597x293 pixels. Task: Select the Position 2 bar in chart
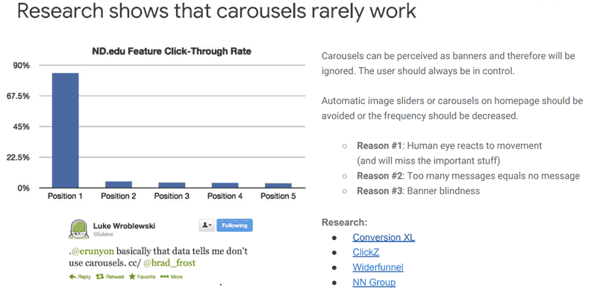119,185
